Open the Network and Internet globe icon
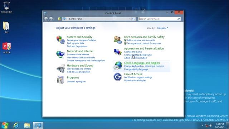The width and height of the screenshot is (229, 129). click(x=60, y=54)
